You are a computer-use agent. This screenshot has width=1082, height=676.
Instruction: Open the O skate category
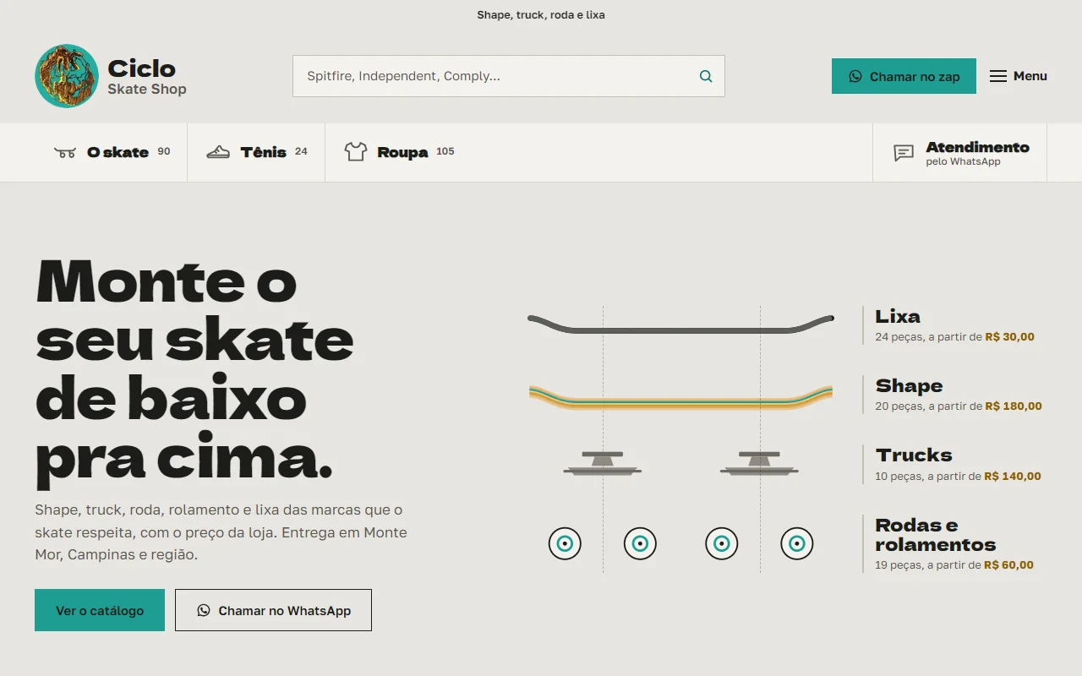[112, 152]
